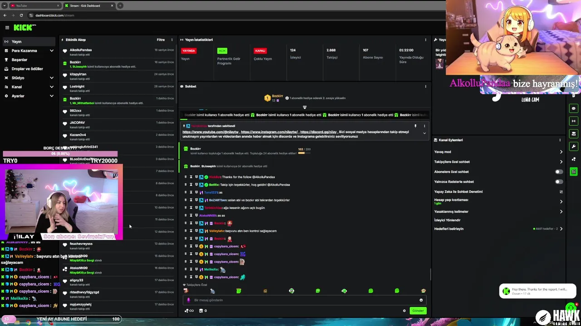Open Takipçilere özel sohbet chevron
This screenshot has height=326, width=581.
tap(561, 162)
